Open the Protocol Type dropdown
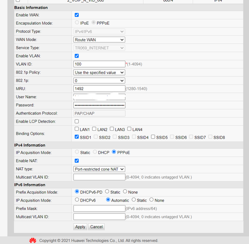 [99, 32]
